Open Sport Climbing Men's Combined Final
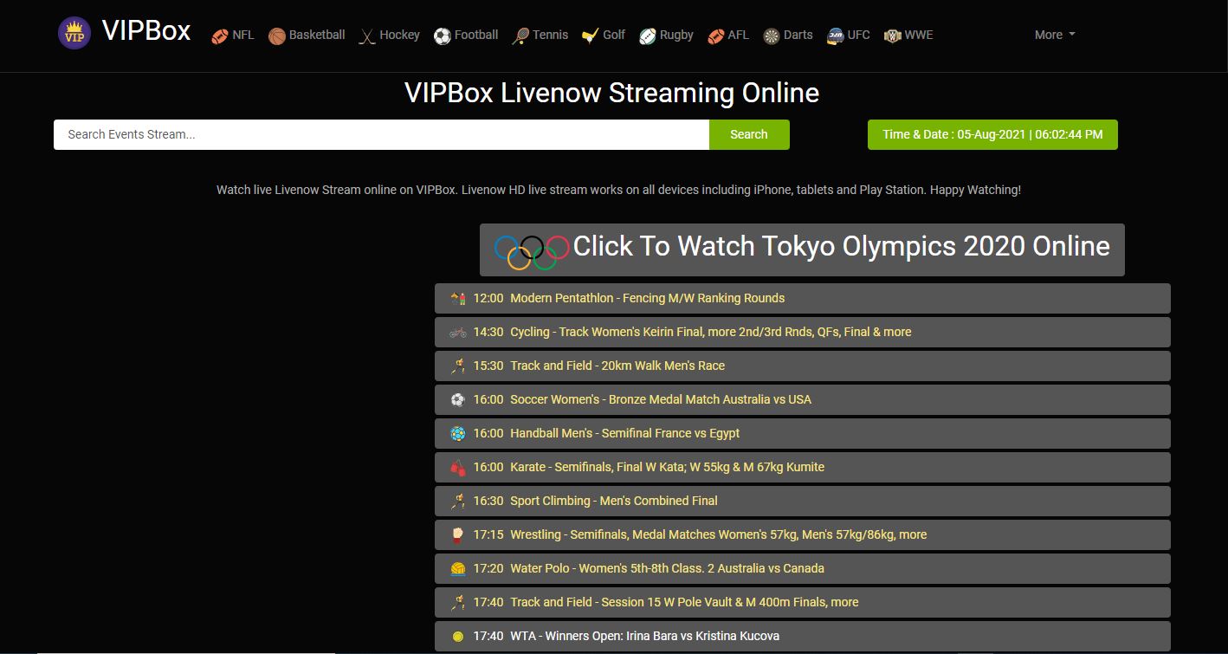The height and width of the screenshot is (654, 1228). (802, 501)
